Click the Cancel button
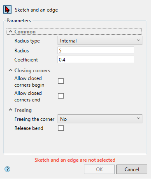This screenshot has width=151, height=179. point(132,170)
